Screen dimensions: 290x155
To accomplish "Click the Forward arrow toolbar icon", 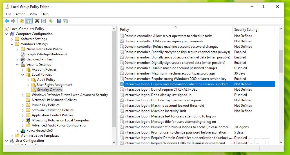I will click(x=13, y=21).
